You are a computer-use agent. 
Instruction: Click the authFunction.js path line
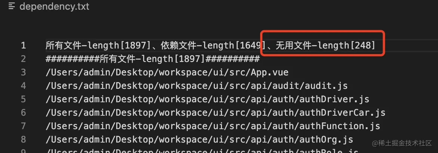pos(213,126)
